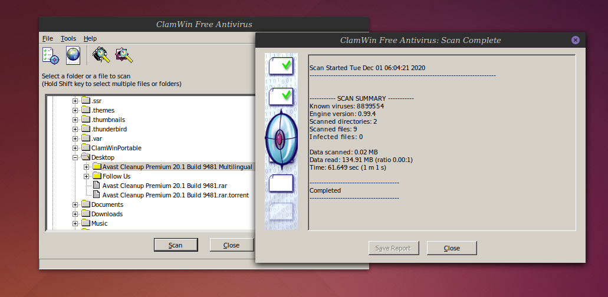Select the .themes folder icon
Screen dimensions: 608x297
pyautogui.click(x=86, y=110)
